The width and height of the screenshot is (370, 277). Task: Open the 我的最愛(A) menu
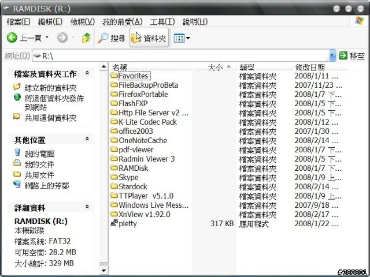coord(123,22)
